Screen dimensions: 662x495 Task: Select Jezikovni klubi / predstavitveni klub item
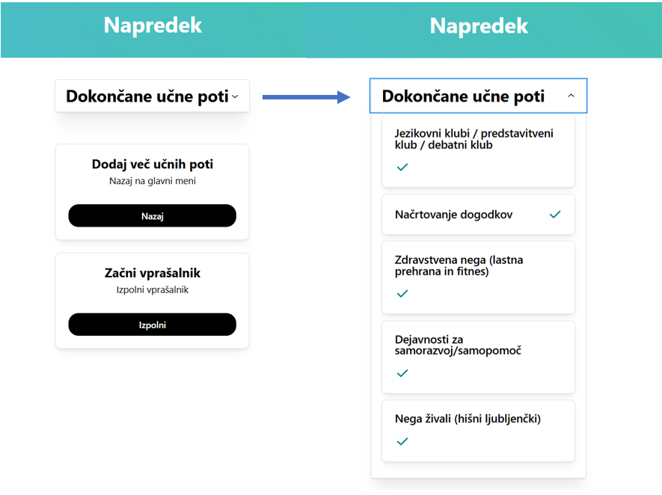click(x=478, y=151)
